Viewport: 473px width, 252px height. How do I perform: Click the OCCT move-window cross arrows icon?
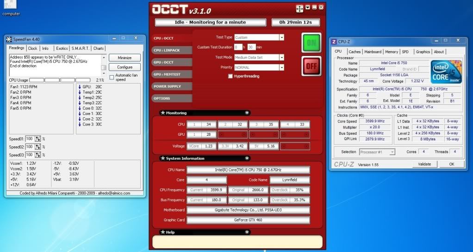[x=299, y=8]
